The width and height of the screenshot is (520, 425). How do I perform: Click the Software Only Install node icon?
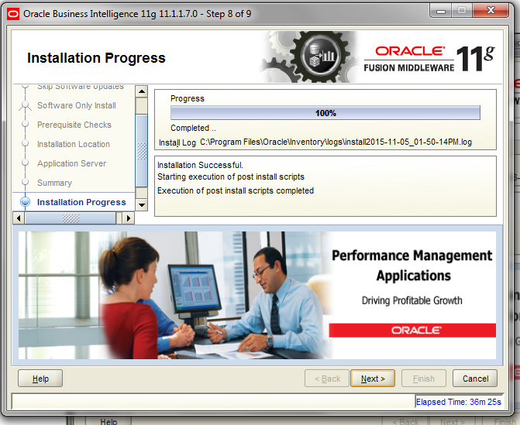[25, 105]
